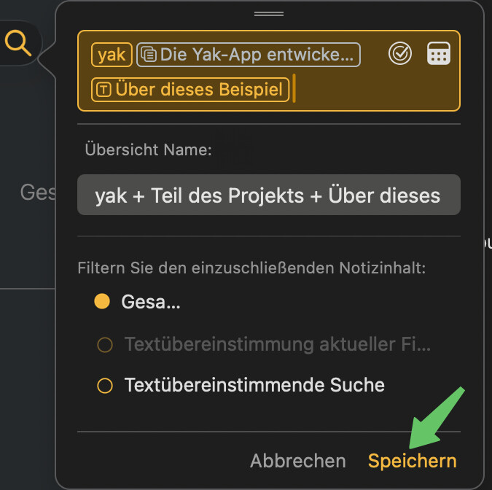Click the T icon in Über dieses Beispiel token

click(104, 90)
